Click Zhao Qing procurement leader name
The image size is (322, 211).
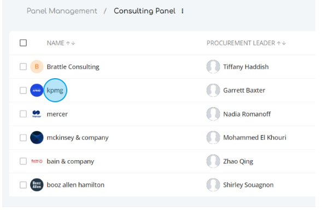tap(238, 161)
